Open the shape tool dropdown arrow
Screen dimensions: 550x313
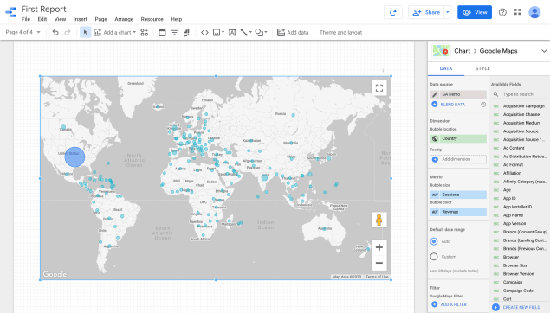pyautogui.click(x=266, y=33)
